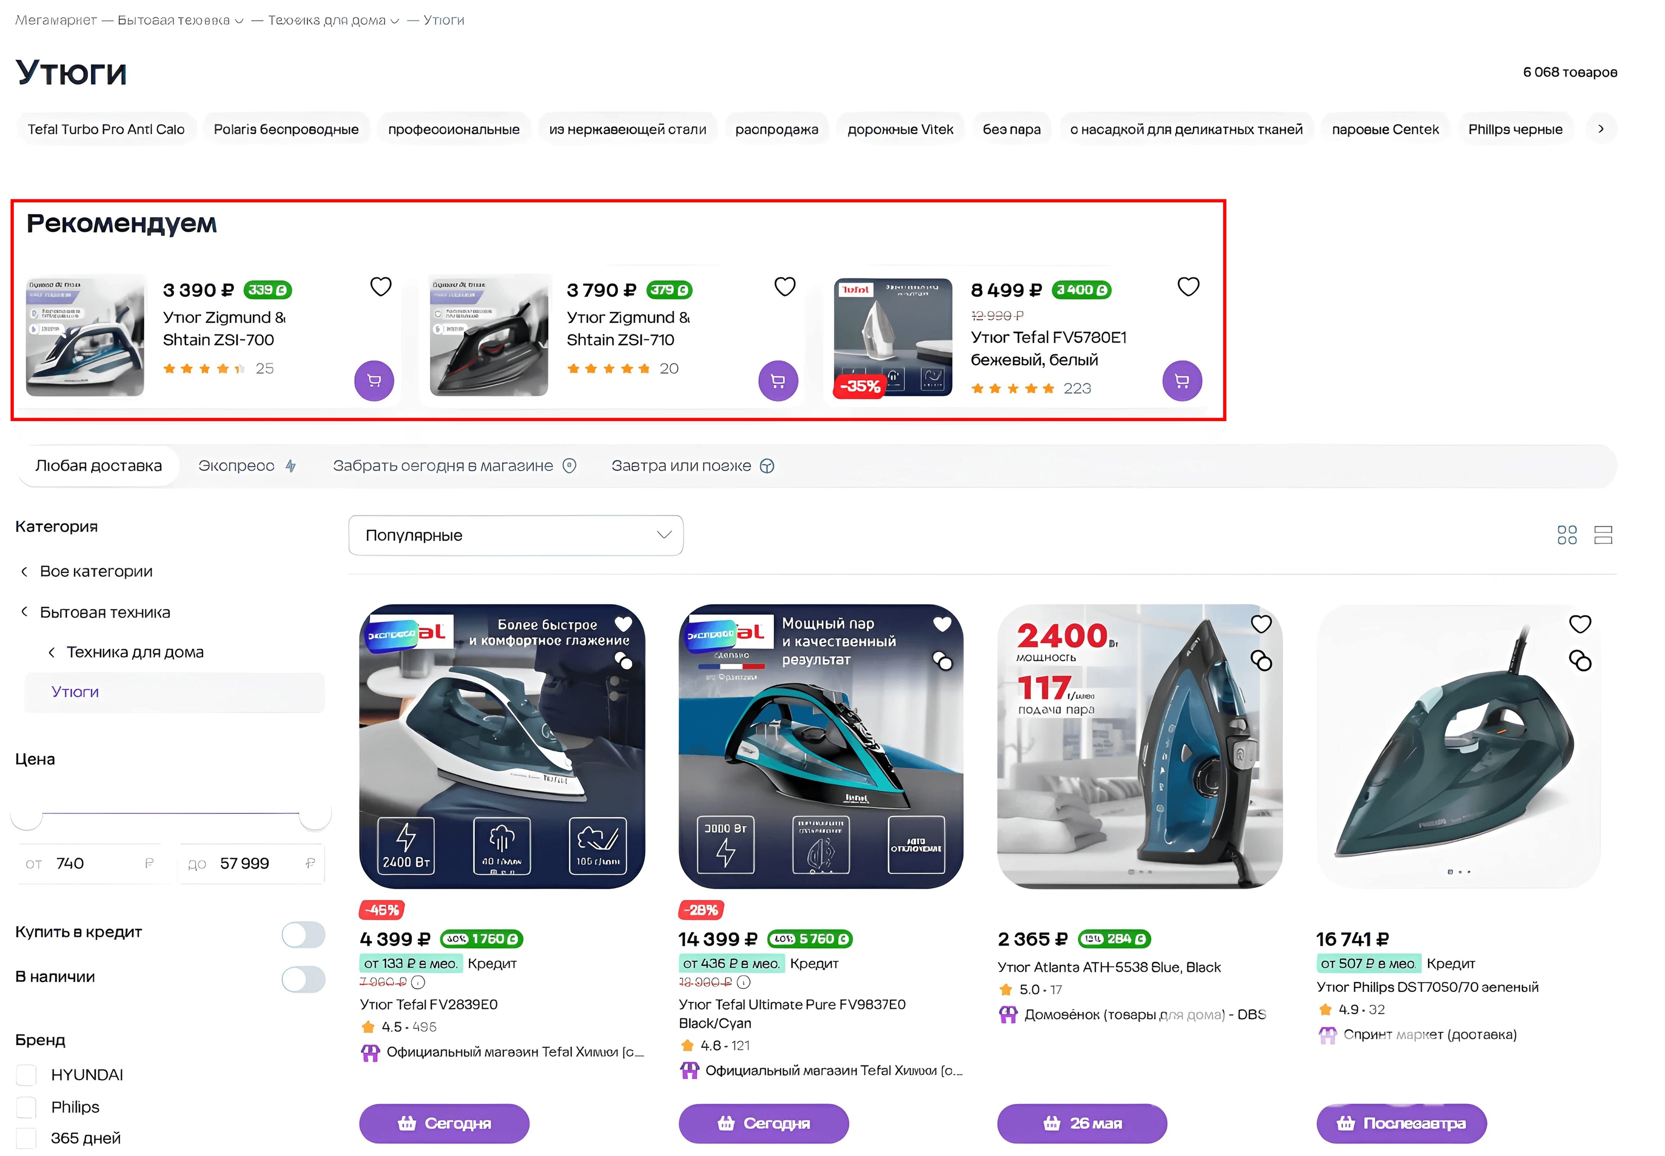Viewport: 1665px width, 1156px height.
Task: Favorite the Philips DST7050/70 iron
Action: click(1580, 624)
